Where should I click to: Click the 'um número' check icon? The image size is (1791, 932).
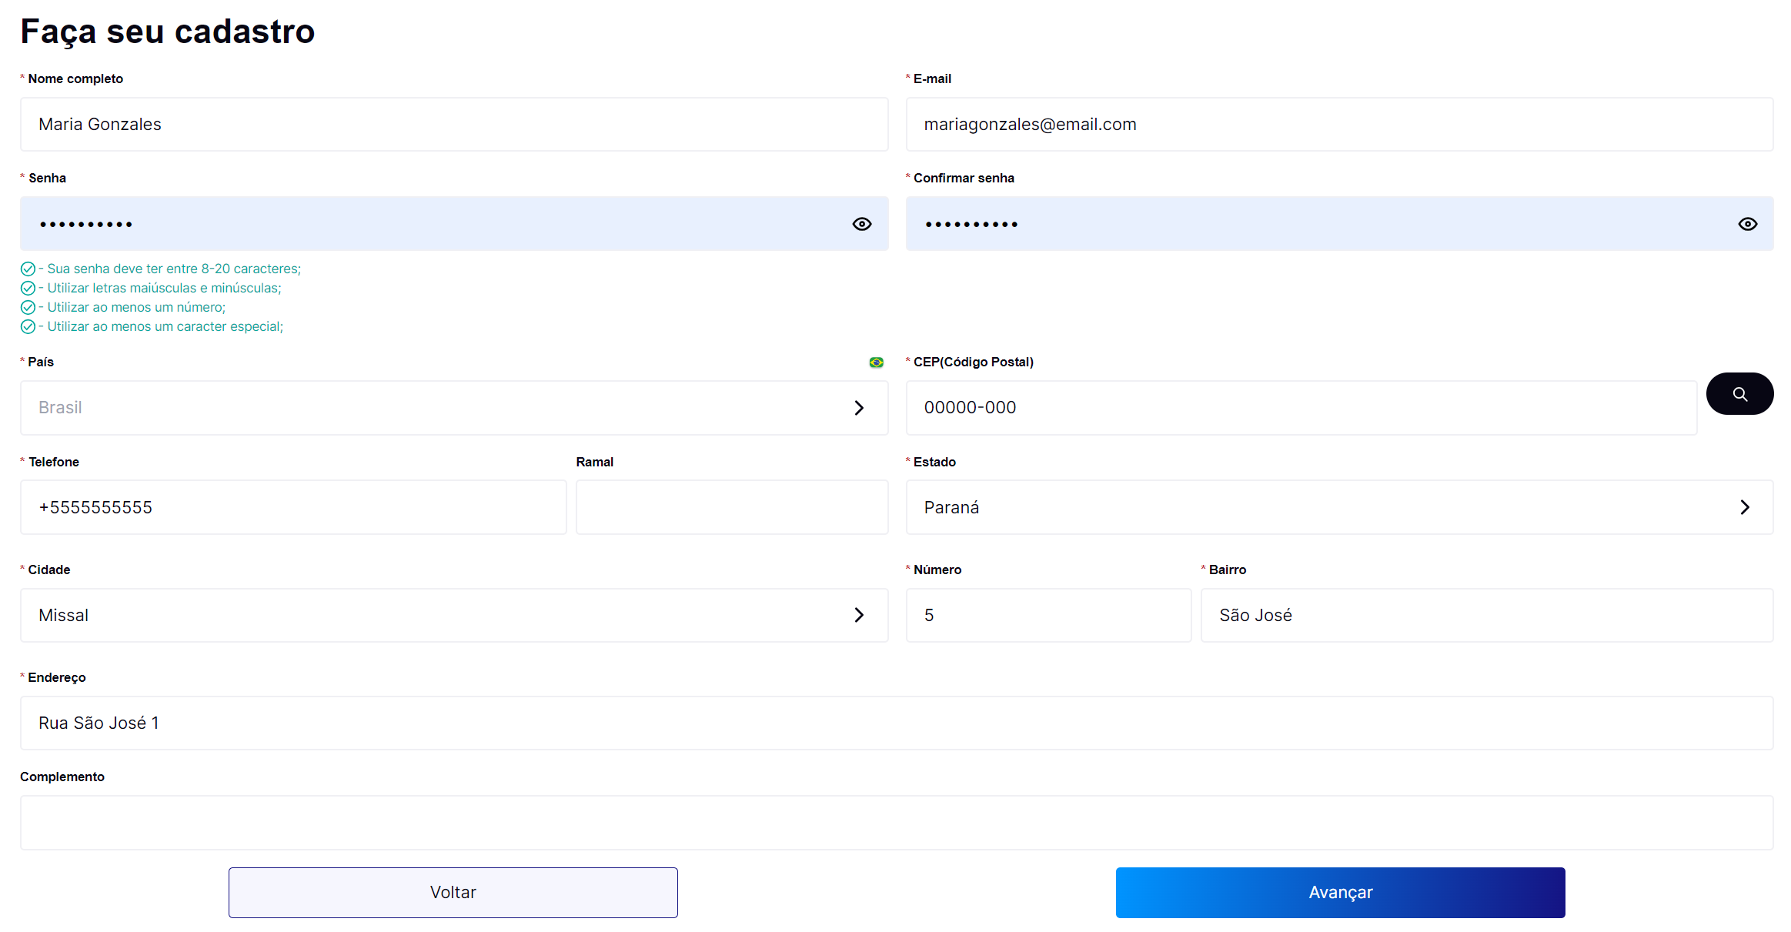point(28,307)
